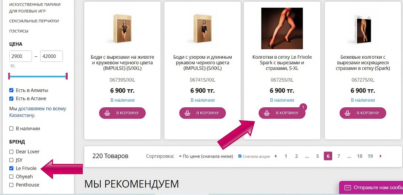Image resolution: width=403 pixels, height=195 pixels.
Task: Click right handle of the price slider
Action: point(66,76)
